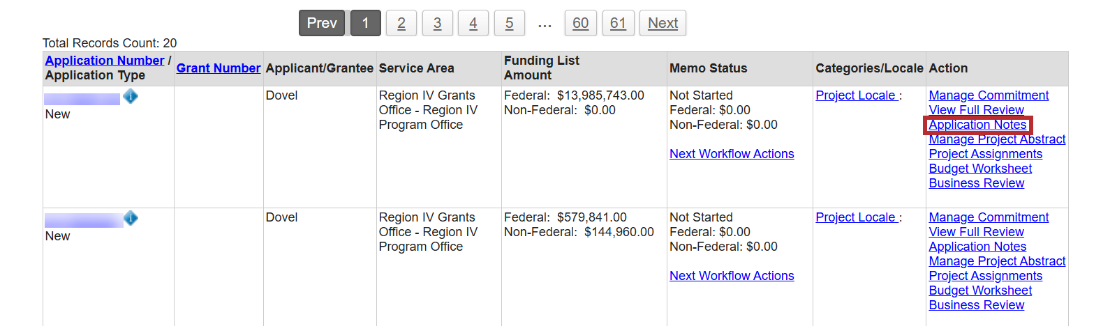Open View Full Review in the second row
The height and width of the screenshot is (326, 1117).
tap(976, 232)
